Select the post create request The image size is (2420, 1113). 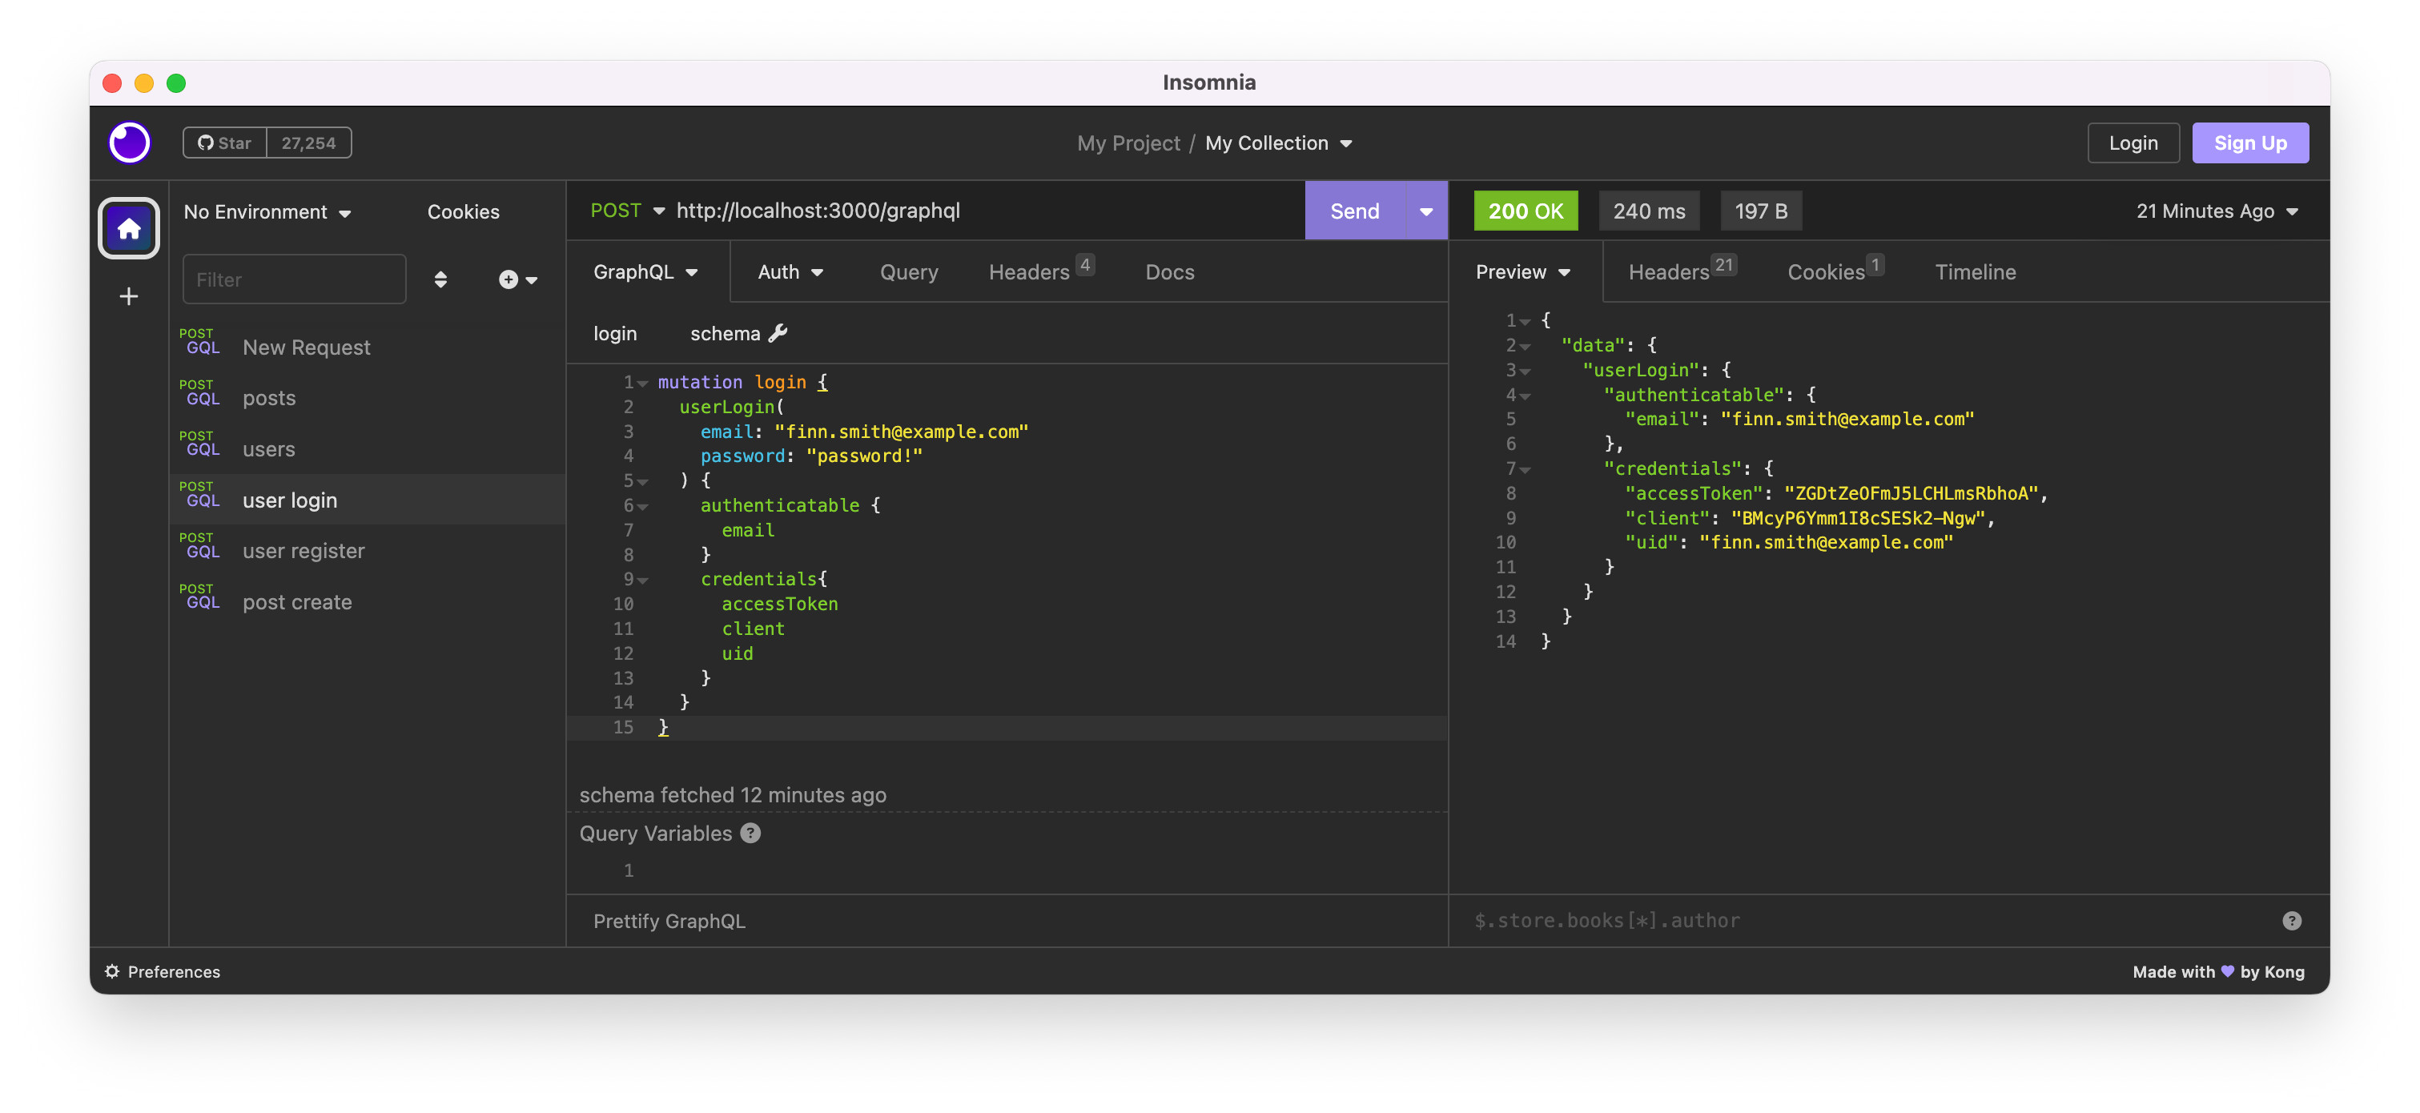pos(368,602)
